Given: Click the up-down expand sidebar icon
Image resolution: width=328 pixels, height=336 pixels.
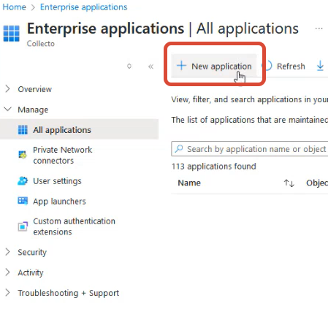Looking at the screenshot, I should [129, 66].
